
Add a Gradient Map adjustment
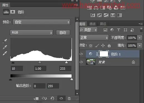(x=119, y=15)
